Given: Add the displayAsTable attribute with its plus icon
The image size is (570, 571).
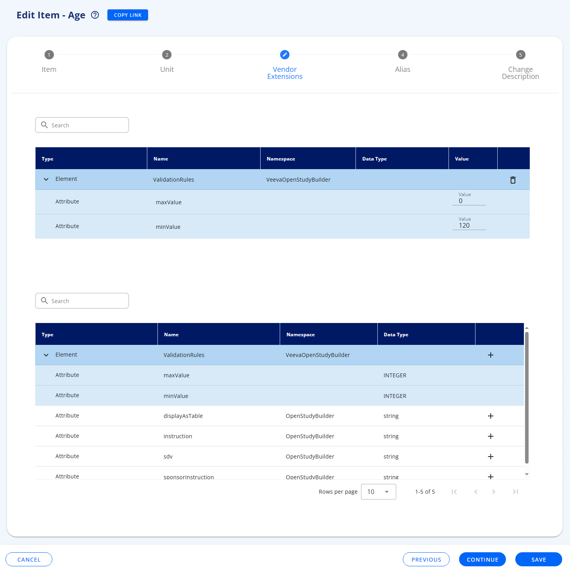Looking at the screenshot, I should 491,416.
